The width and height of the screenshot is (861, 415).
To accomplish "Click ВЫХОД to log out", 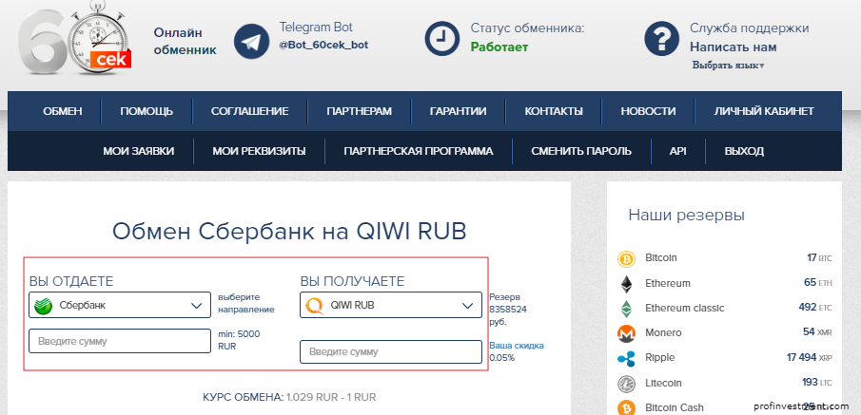I will pyautogui.click(x=744, y=151).
